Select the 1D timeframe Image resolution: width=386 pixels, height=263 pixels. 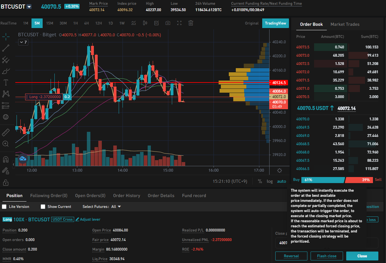pyautogui.click(x=110, y=23)
